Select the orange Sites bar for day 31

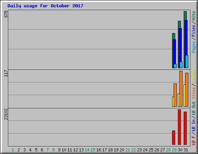tap(187, 90)
